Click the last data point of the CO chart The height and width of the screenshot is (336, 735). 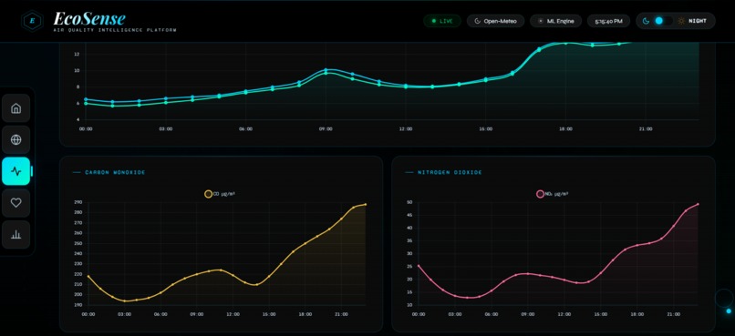(365, 205)
